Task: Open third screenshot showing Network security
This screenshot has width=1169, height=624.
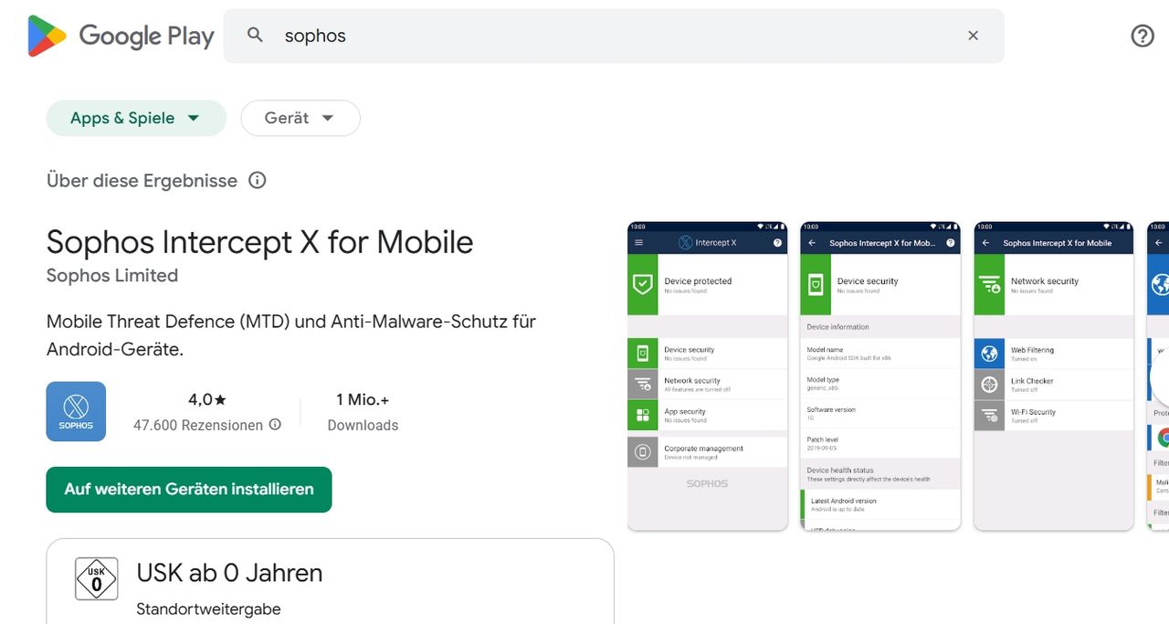Action: (x=1054, y=375)
